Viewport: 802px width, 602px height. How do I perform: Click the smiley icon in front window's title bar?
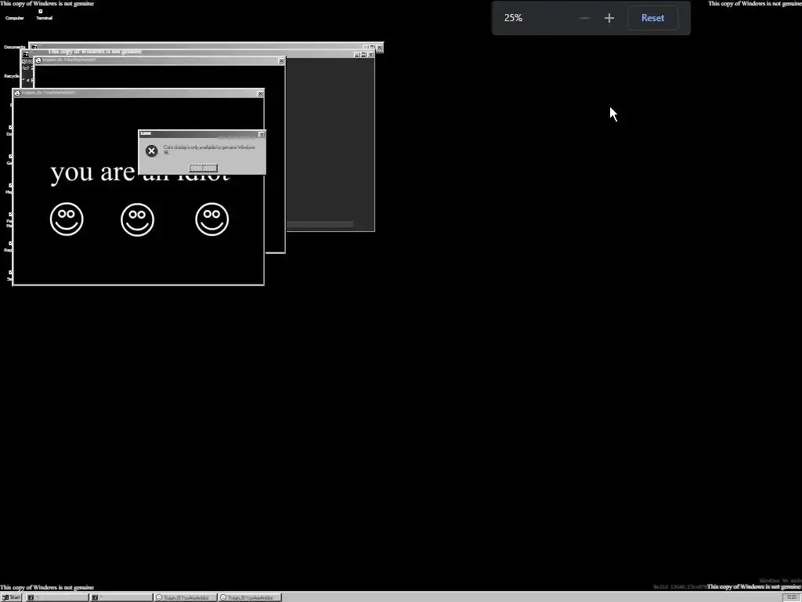pyautogui.click(x=17, y=93)
